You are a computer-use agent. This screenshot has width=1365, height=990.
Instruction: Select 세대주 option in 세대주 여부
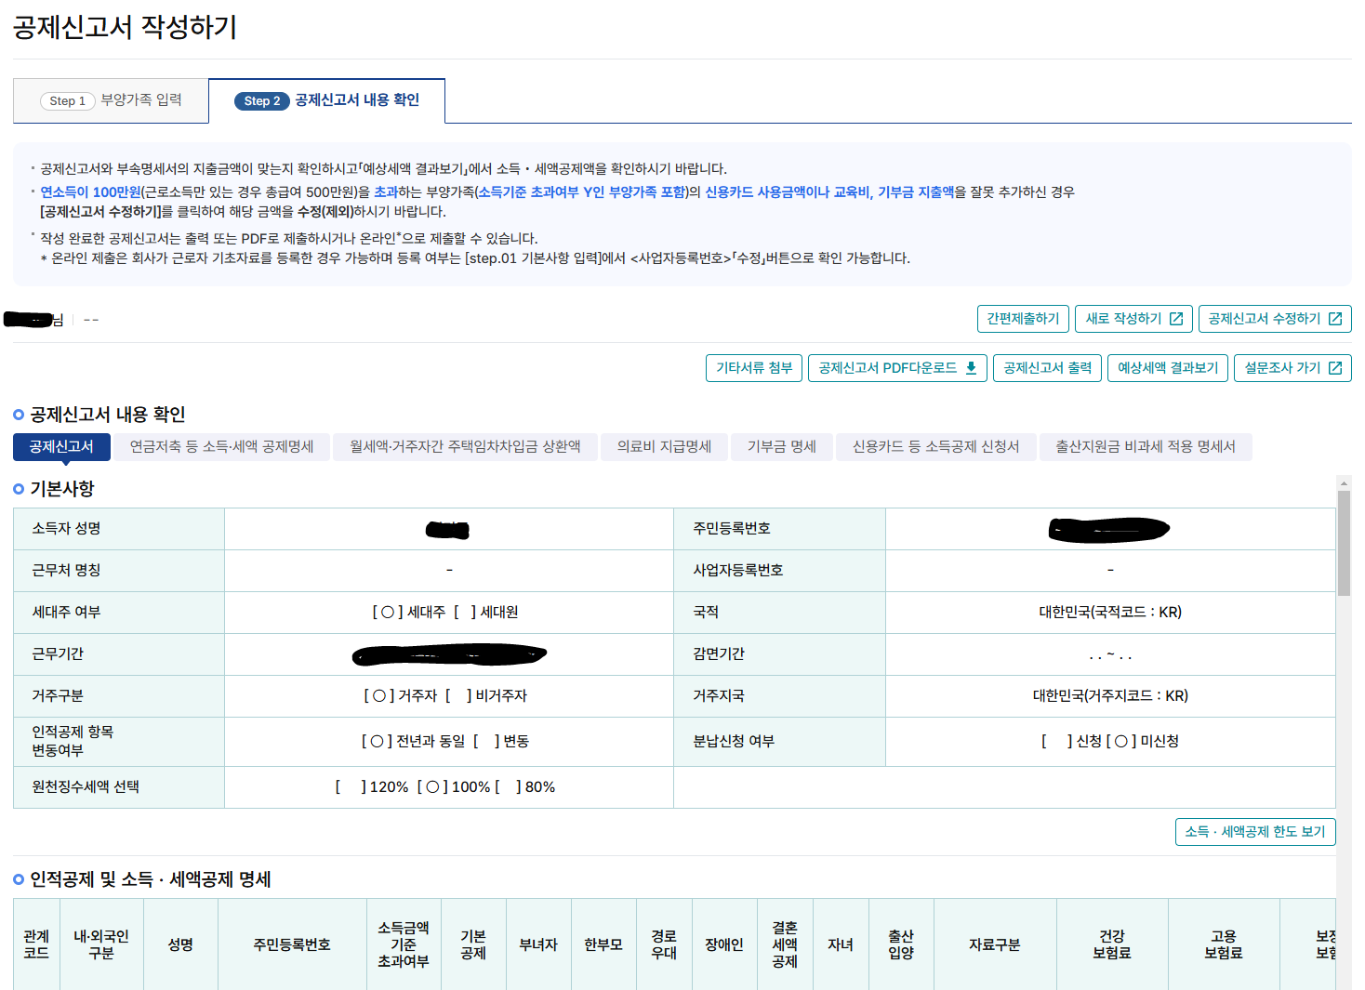409,613
